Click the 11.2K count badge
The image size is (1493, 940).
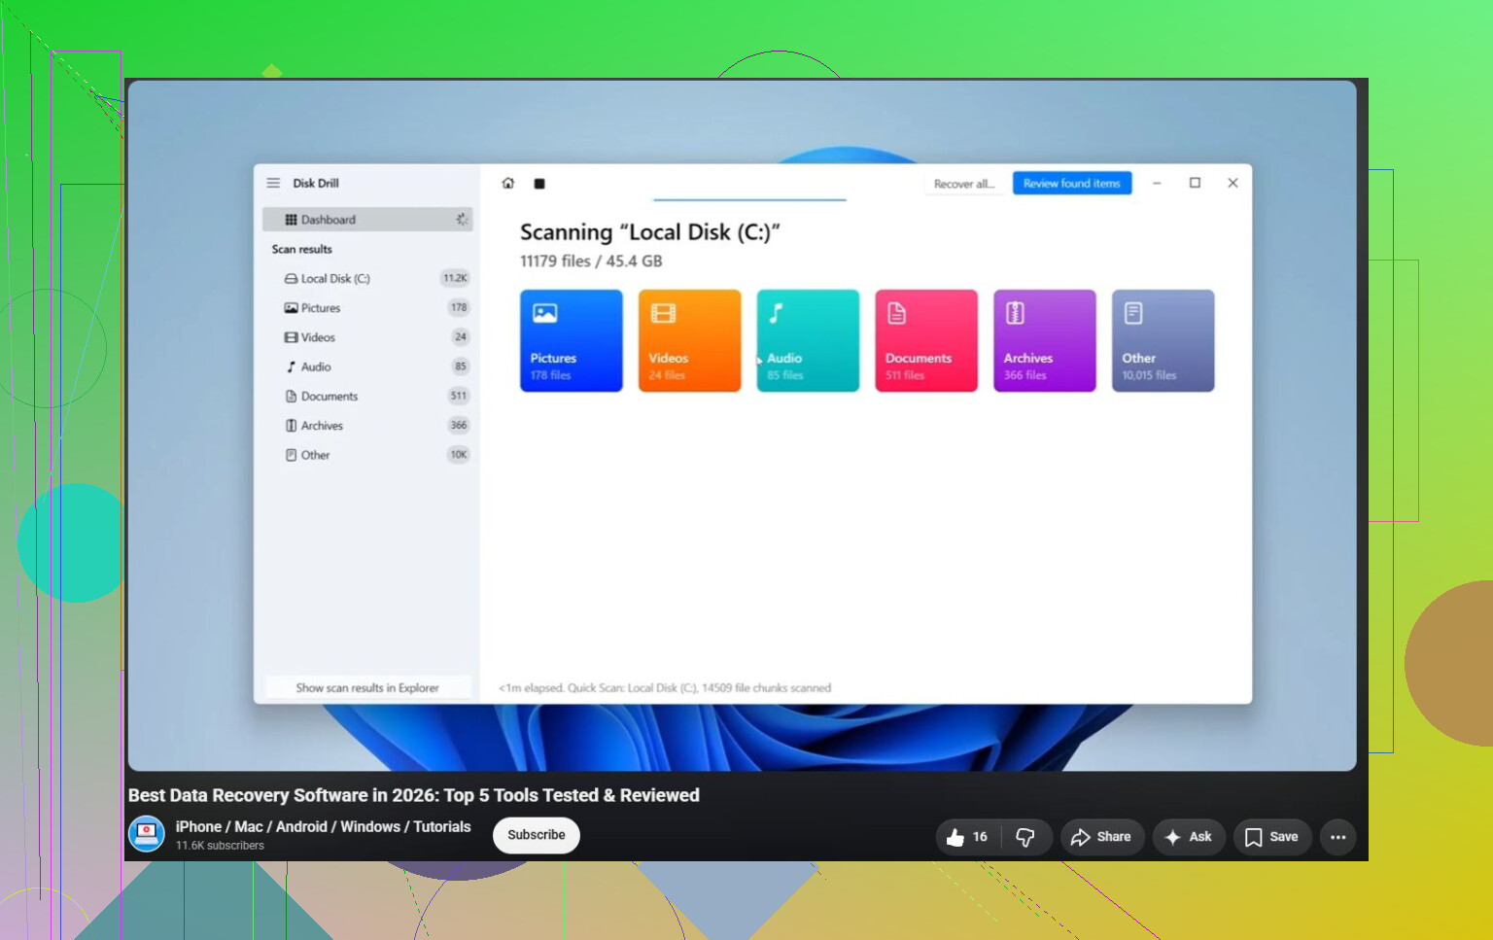tap(455, 278)
